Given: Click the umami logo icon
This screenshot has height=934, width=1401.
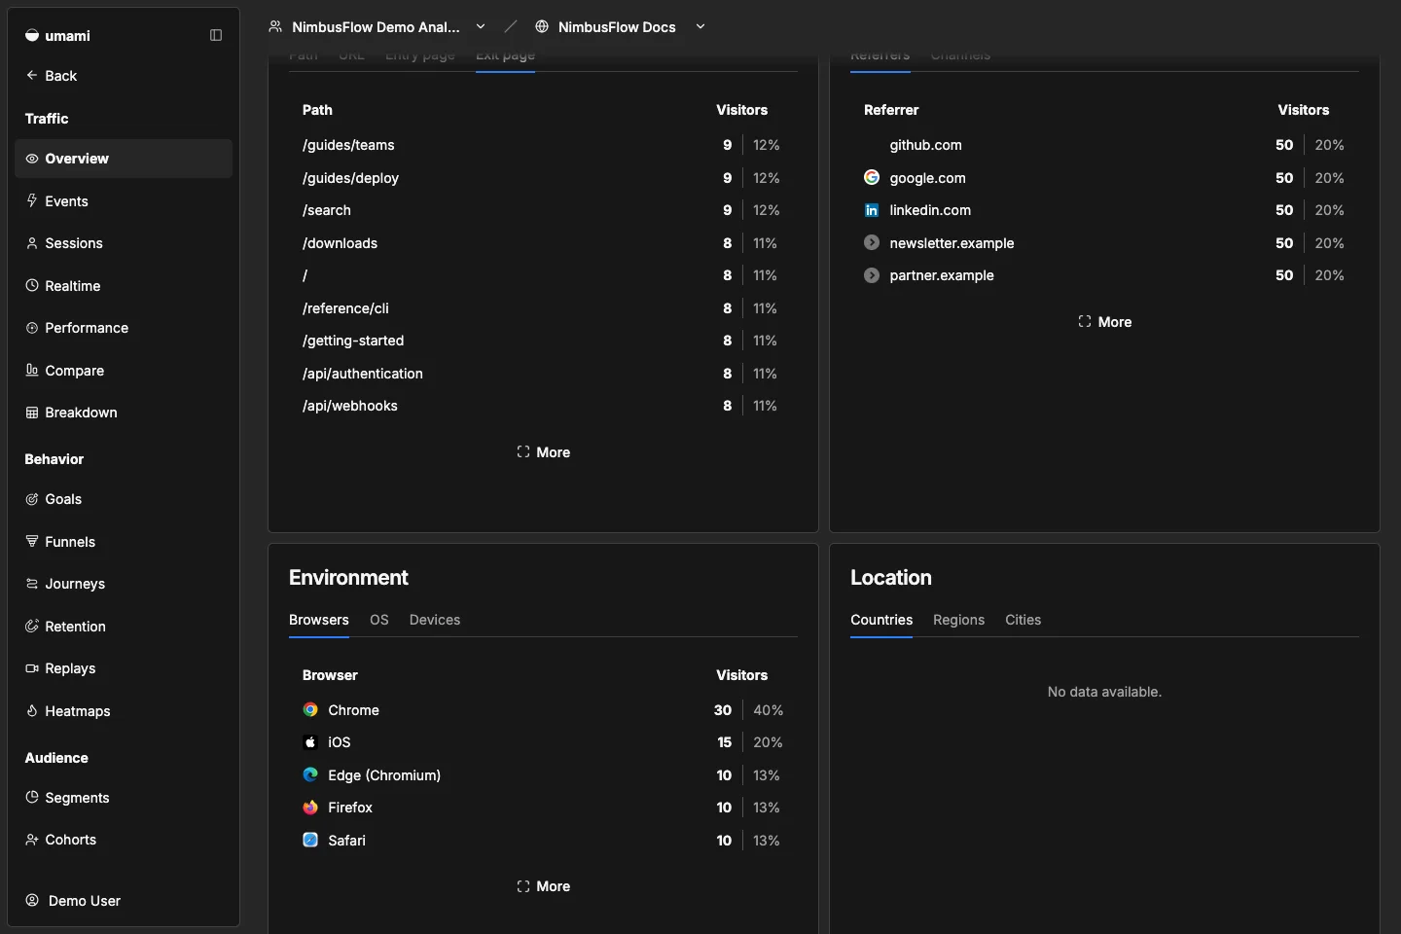Looking at the screenshot, I should [32, 35].
